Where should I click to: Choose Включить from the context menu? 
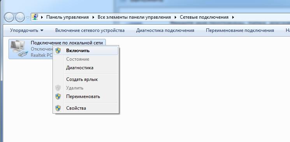(x=86, y=51)
